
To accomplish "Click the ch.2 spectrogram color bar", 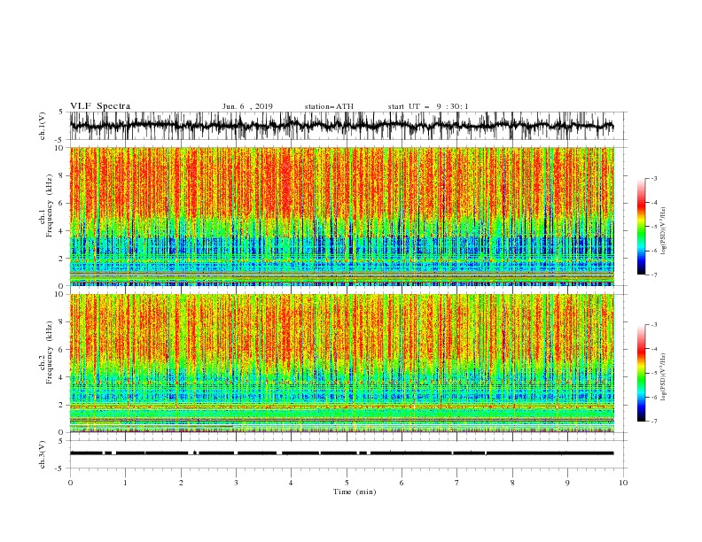I will (x=641, y=373).
